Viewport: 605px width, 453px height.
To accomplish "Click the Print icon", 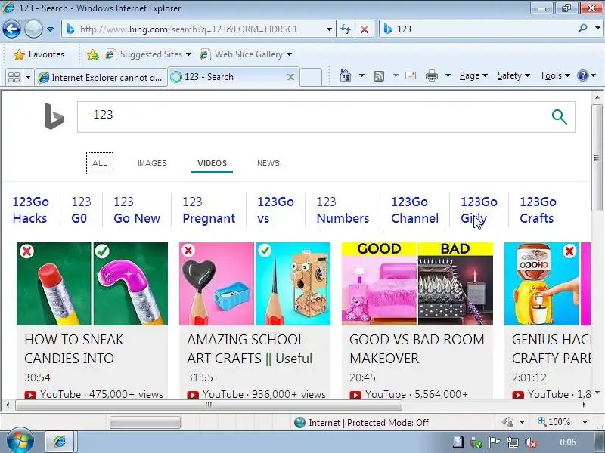I will pos(431,75).
